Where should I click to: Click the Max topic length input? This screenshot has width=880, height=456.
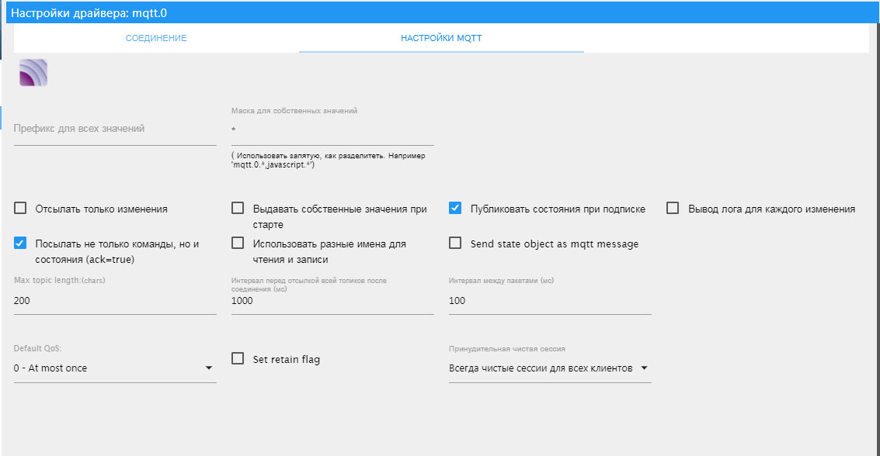(x=115, y=301)
